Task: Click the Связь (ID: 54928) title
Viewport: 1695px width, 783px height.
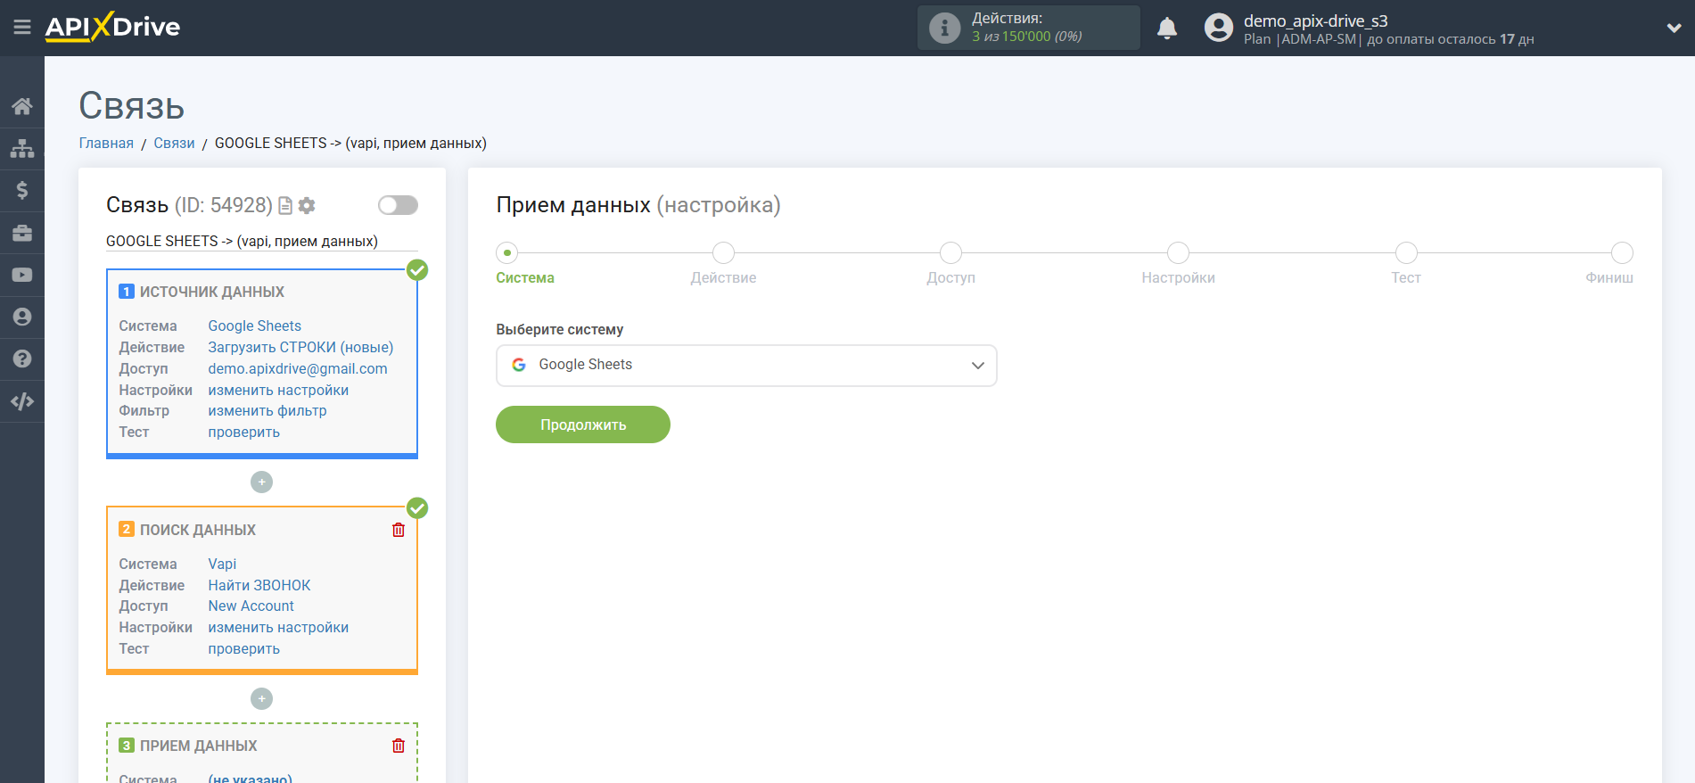Action: [189, 205]
